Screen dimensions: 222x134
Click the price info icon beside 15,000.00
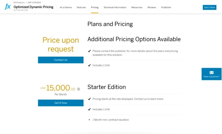coord(79,89)
